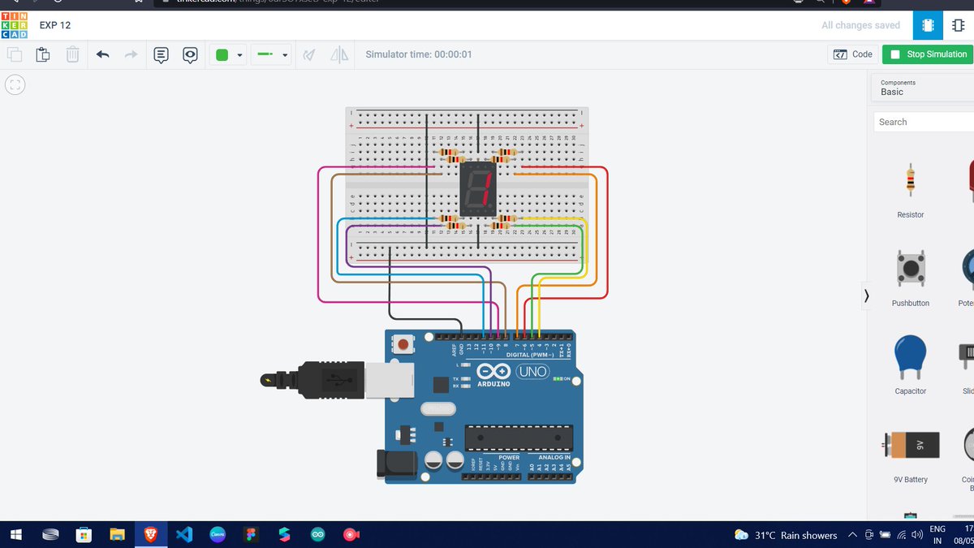Undo the last action

tap(102, 54)
